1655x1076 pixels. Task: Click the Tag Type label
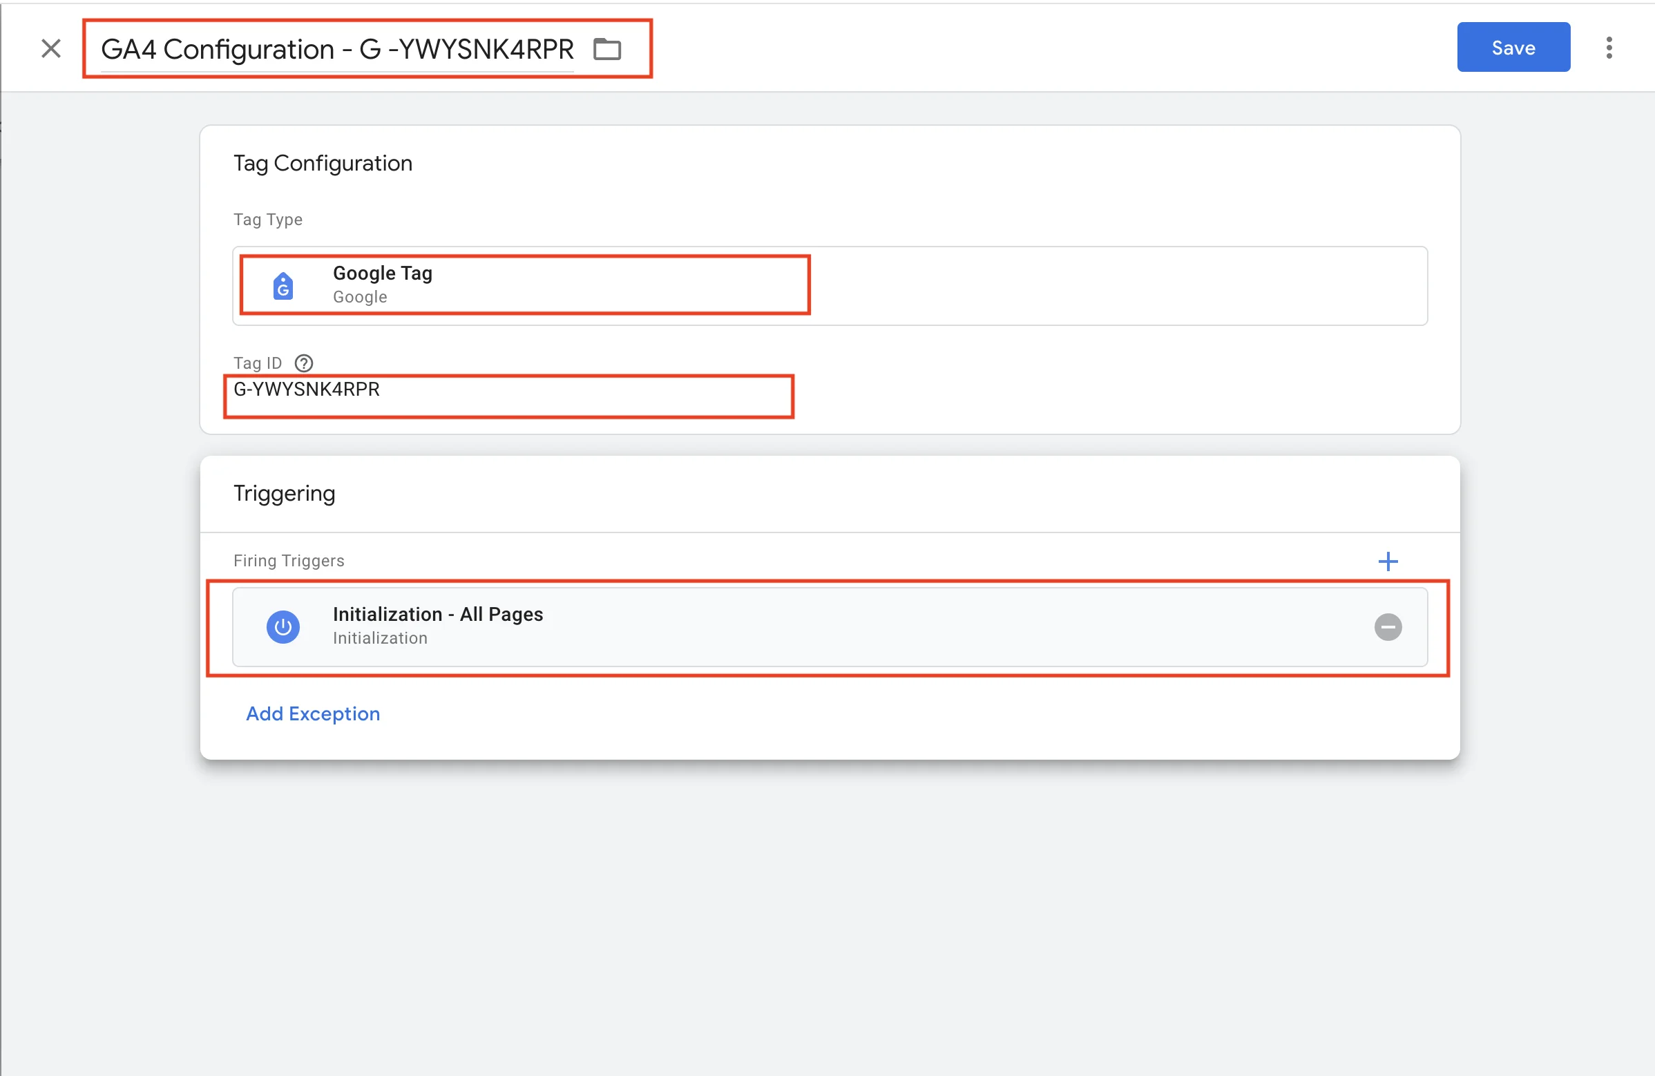(268, 220)
